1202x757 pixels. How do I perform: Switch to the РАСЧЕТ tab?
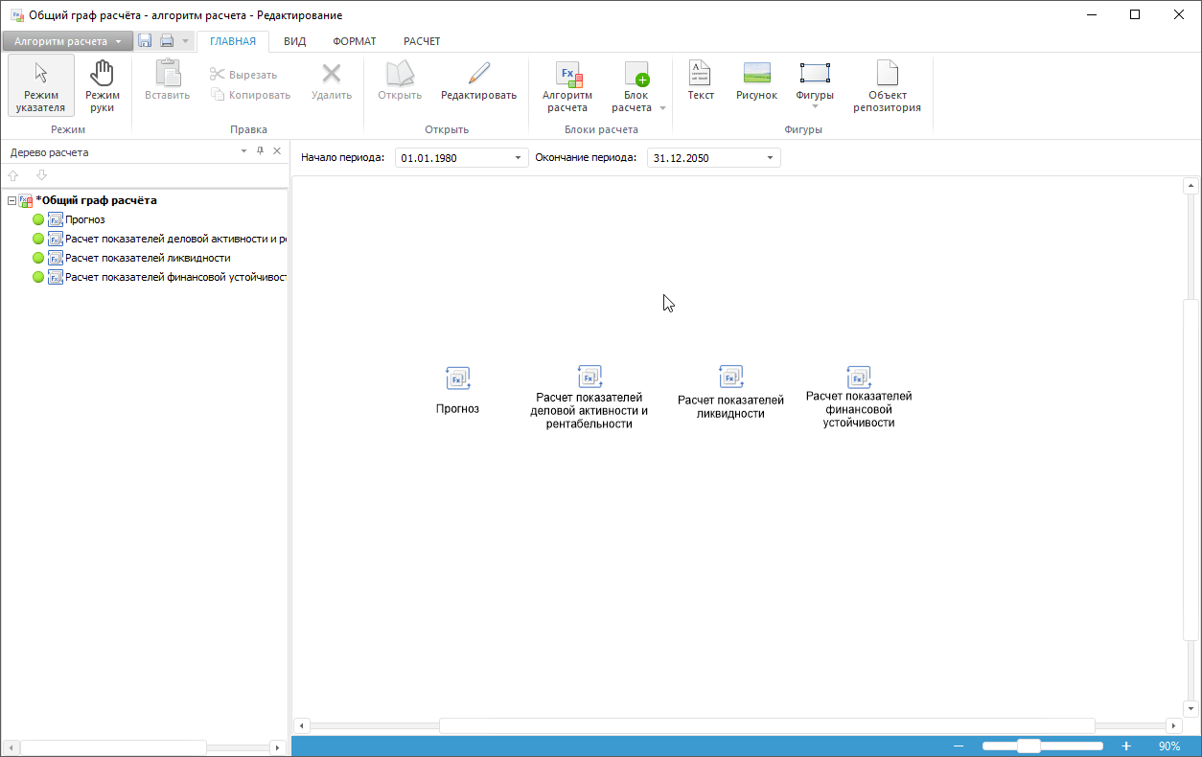click(x=422, y=41)
